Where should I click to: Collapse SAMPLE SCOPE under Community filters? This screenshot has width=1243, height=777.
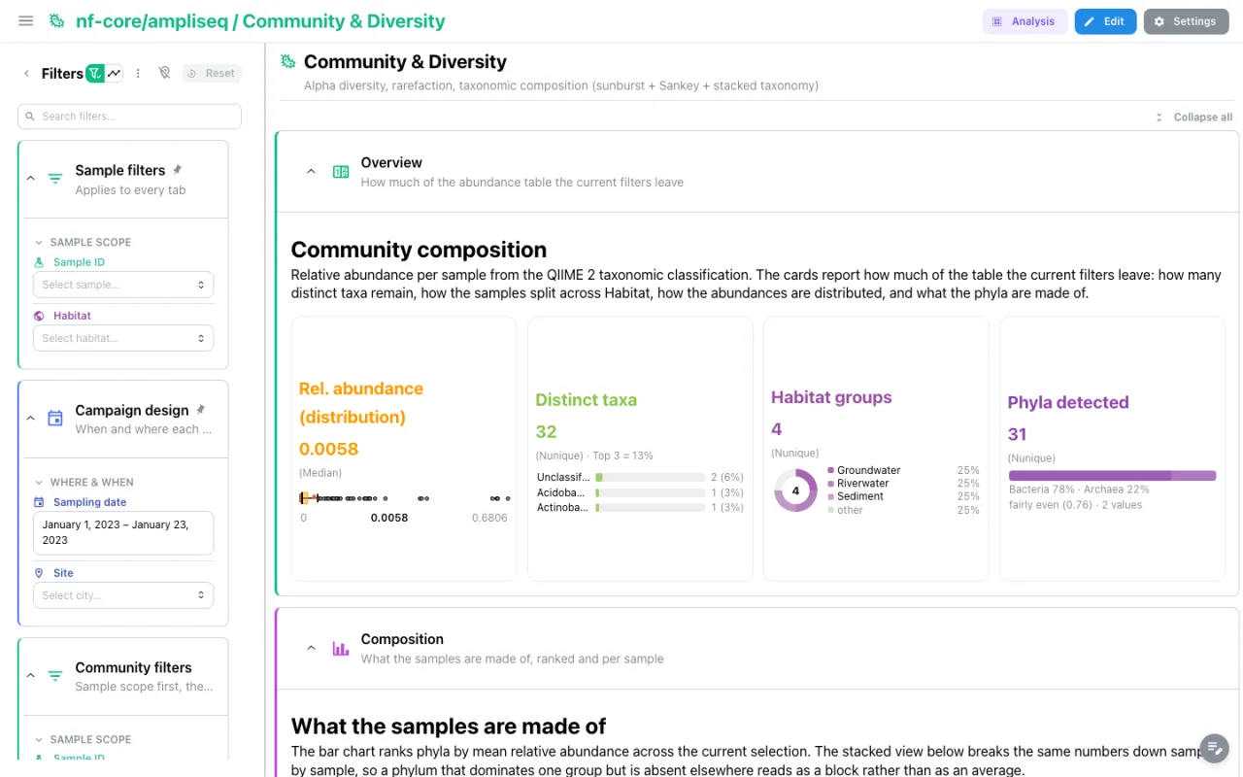click(x=39, y=740)
